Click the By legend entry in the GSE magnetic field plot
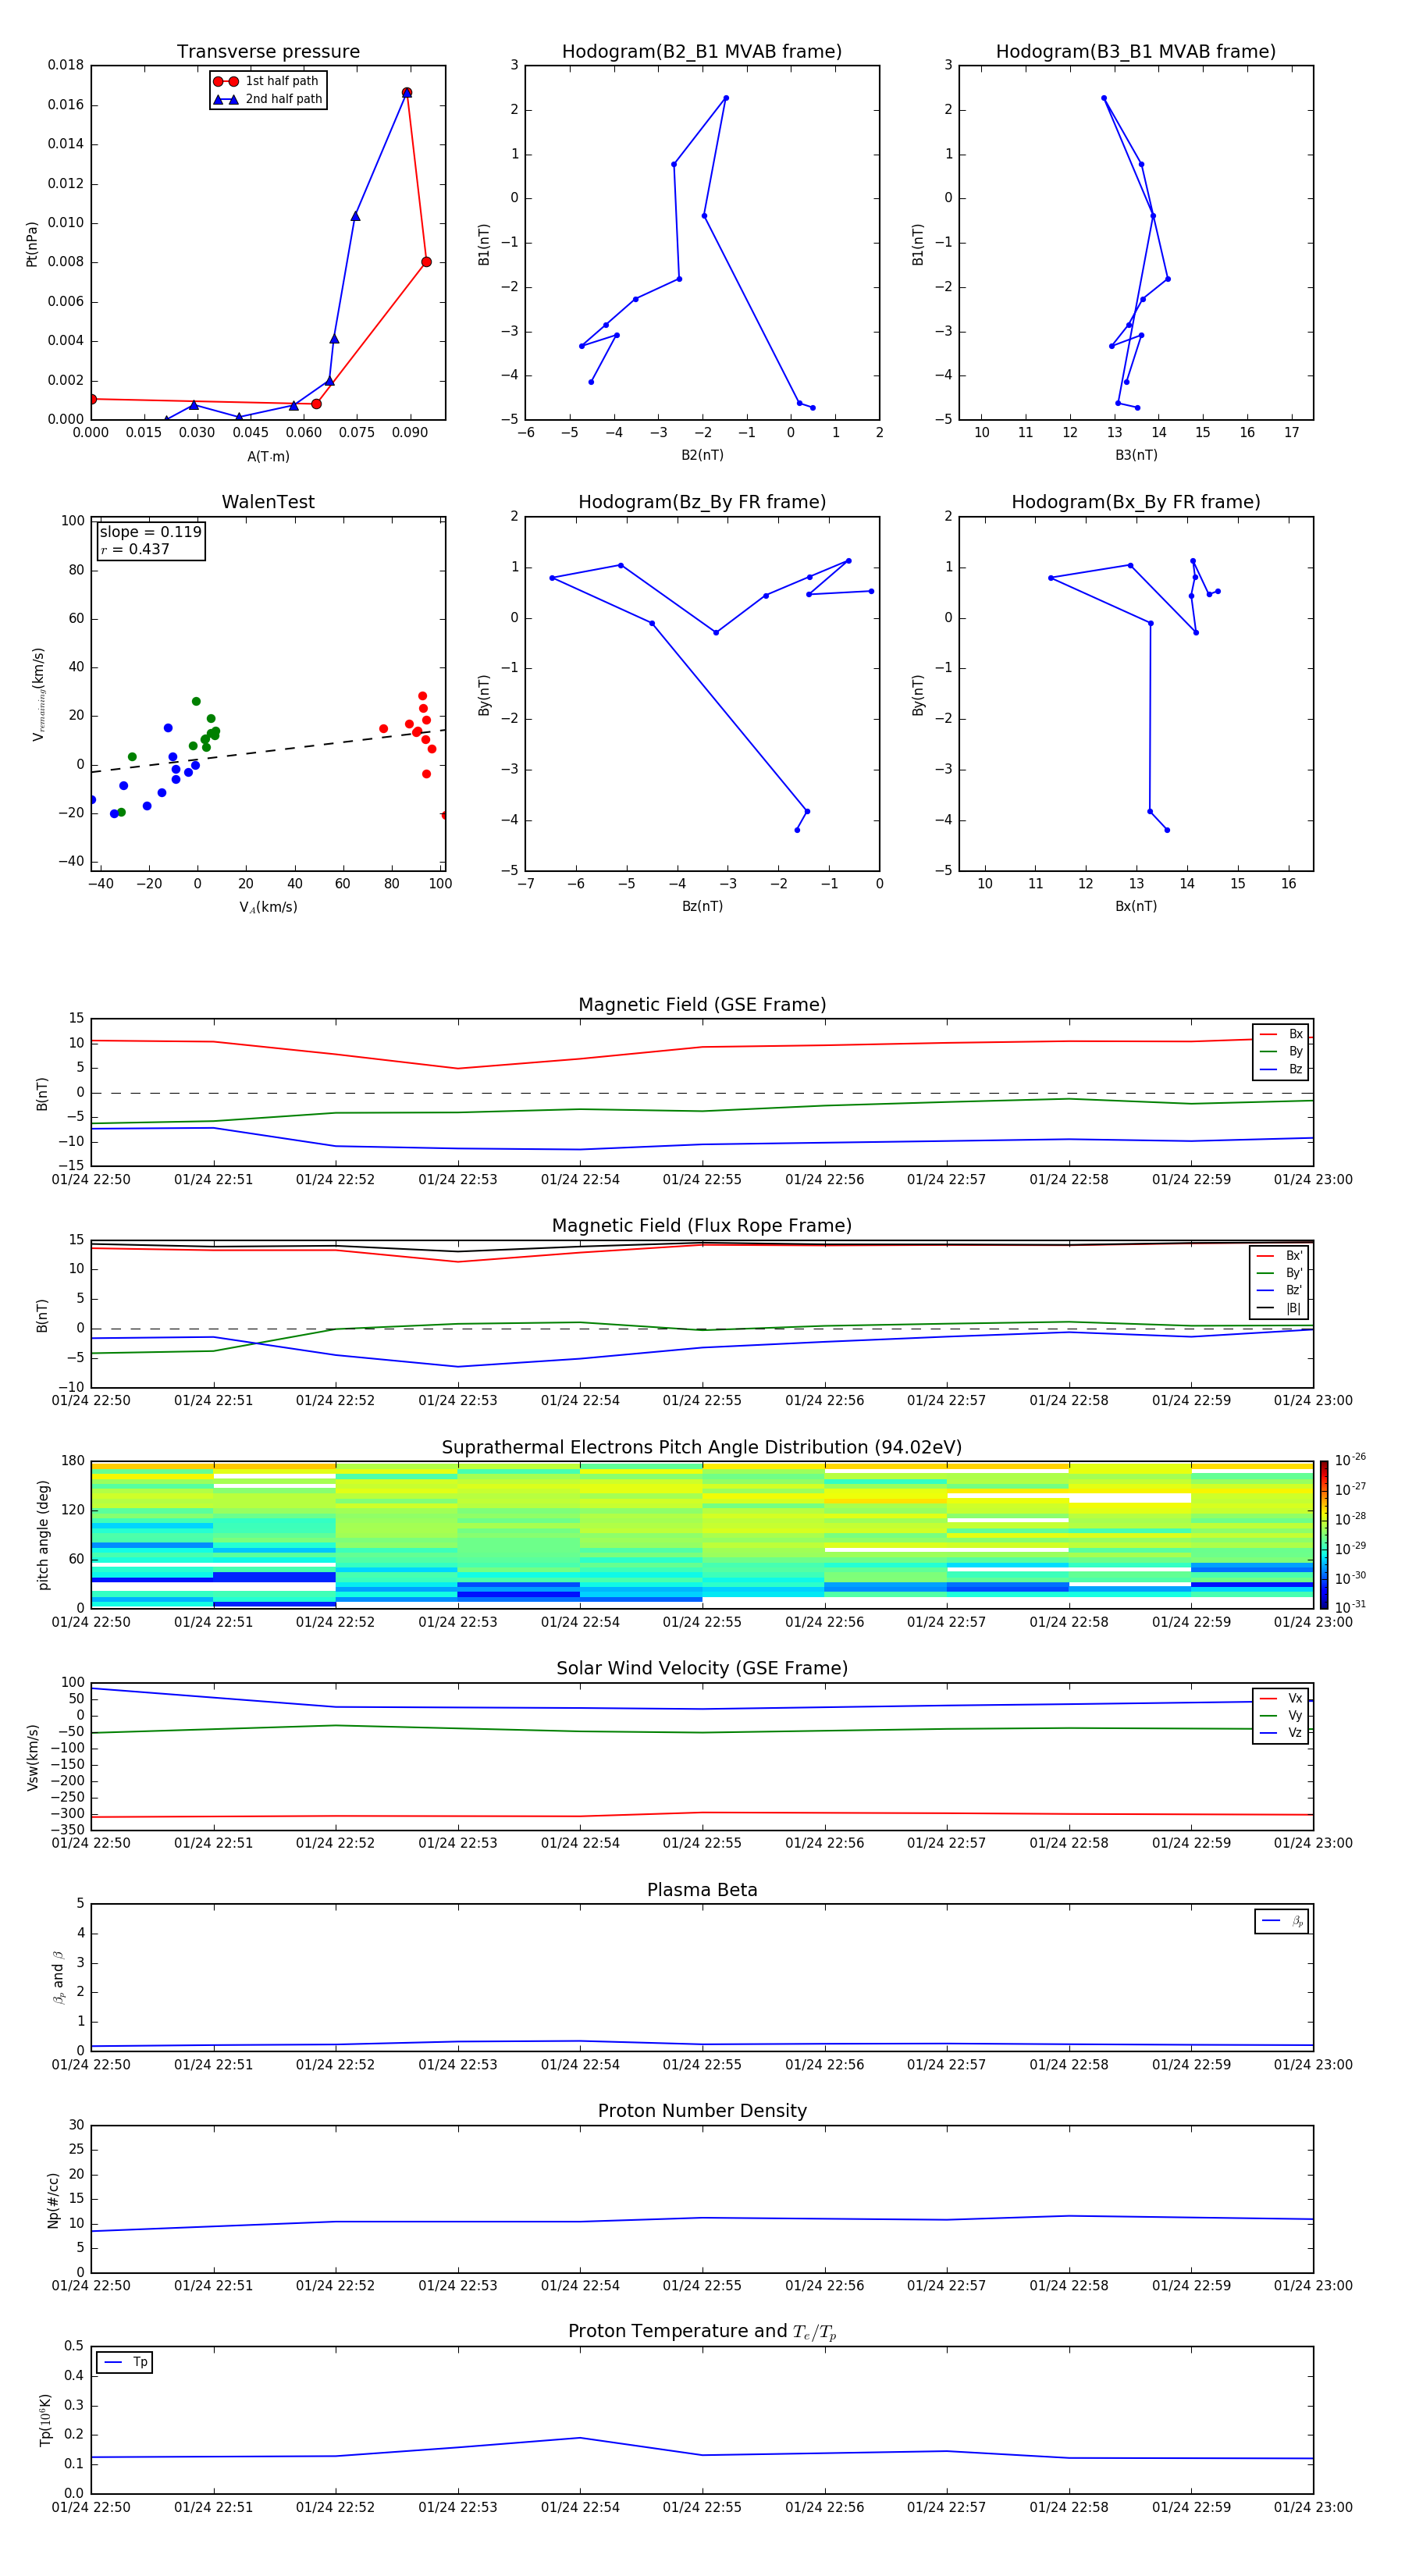The image size is (1405, 2576). (x=1282, y=1051)
